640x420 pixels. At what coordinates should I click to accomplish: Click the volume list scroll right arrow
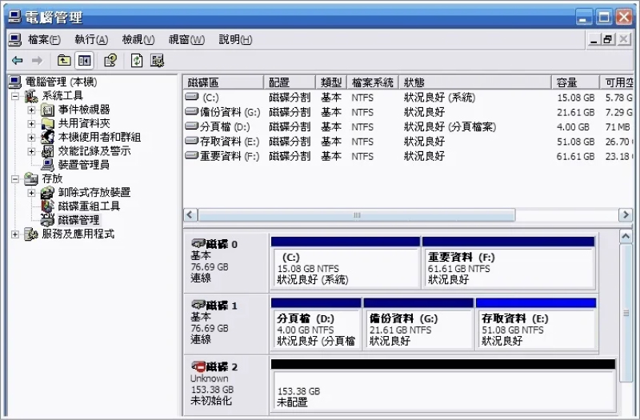tap(626, 214)
